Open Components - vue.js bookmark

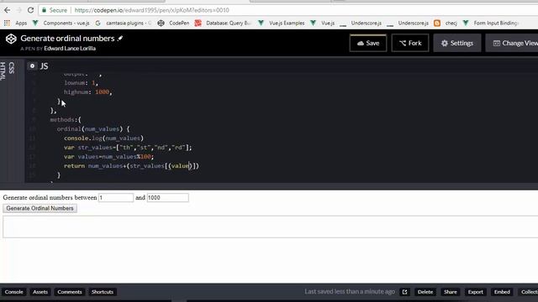coord(61,23)
